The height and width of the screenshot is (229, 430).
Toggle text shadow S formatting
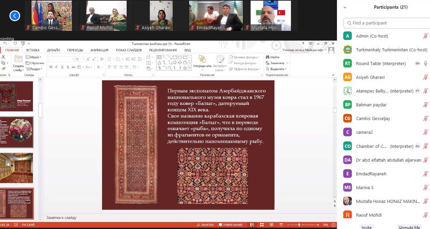[x=68, y=67]
